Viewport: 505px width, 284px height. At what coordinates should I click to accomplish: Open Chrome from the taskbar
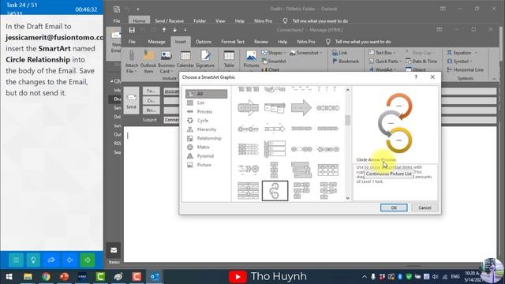(46, 277)
